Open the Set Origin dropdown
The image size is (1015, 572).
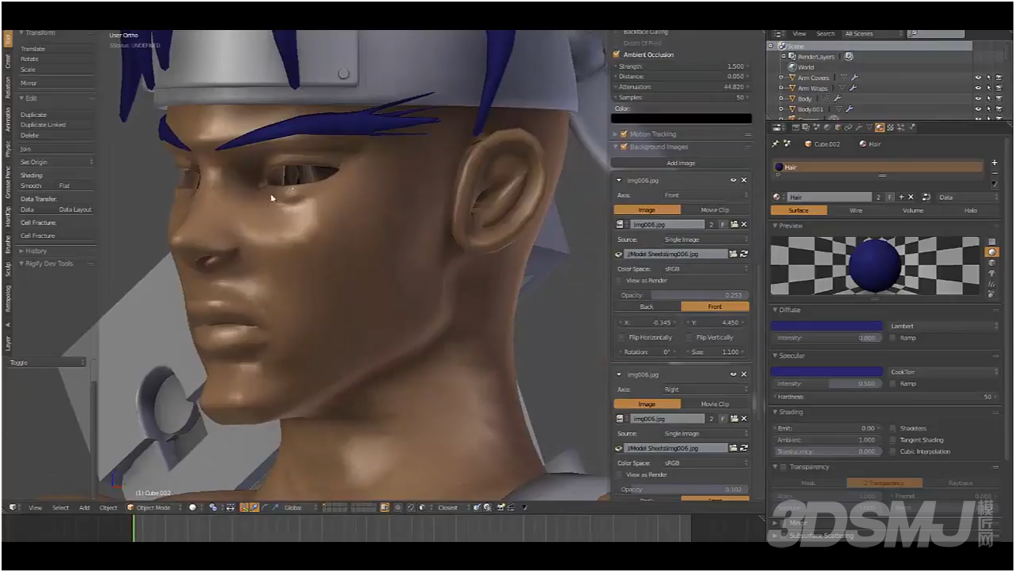(56, 162)
